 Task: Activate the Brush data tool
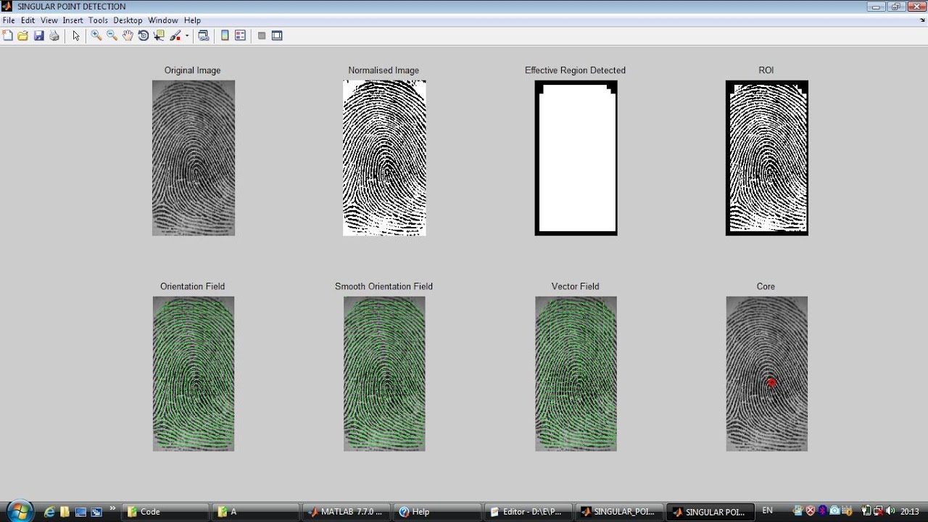(x=175, y=36)
